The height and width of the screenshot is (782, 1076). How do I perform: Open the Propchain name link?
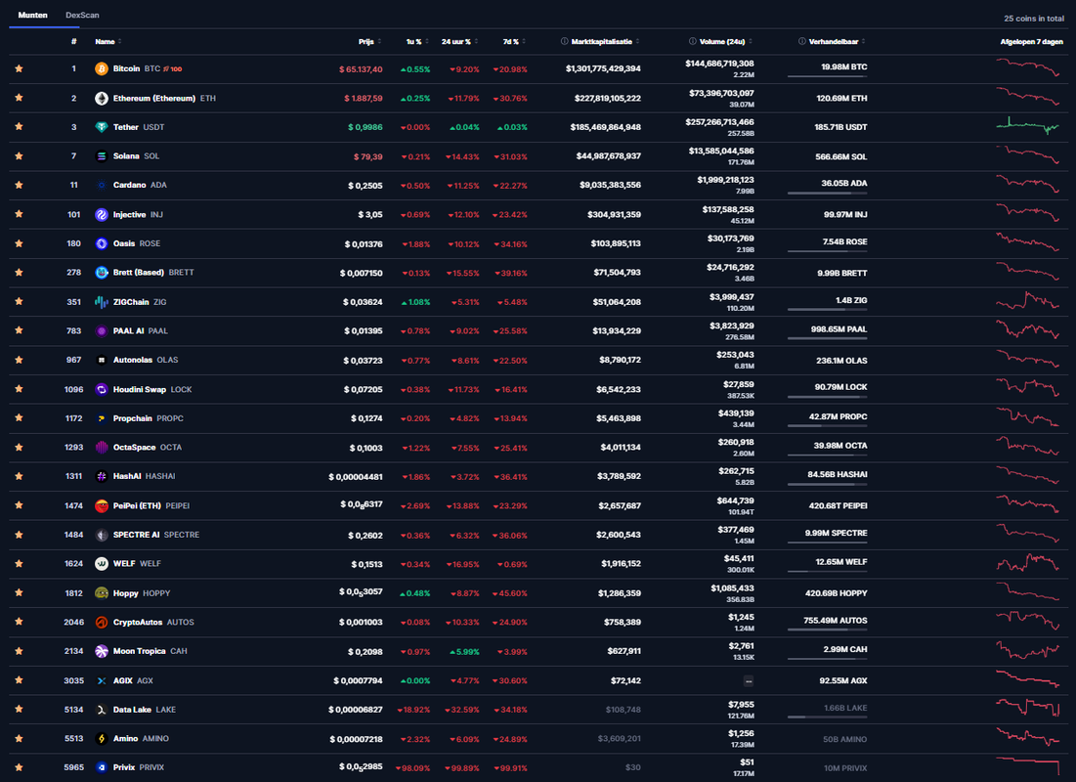tap(133, 418)
